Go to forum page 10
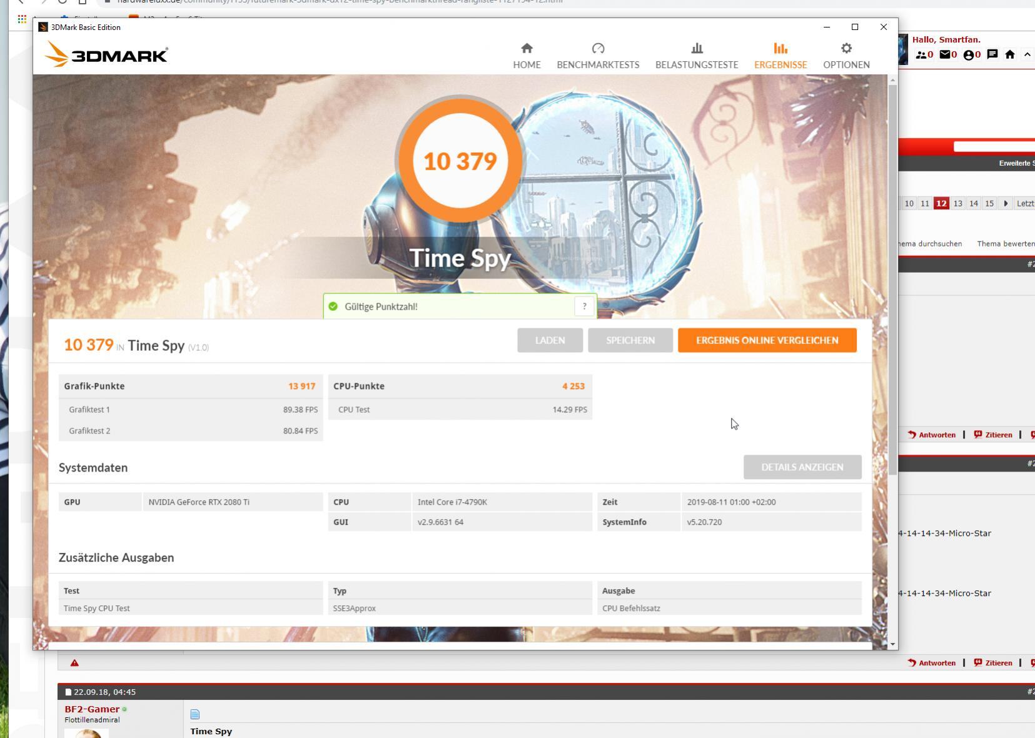The height and width of the screenshot is (738, 1035). [x=909, y=203]
